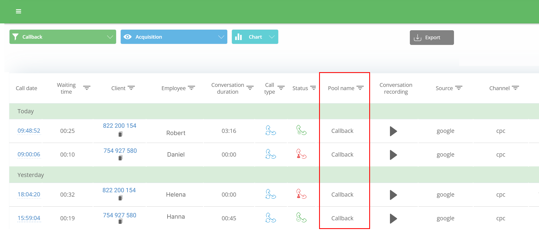The width and height of the screenshot is (539, 232).
Task: Expand the Callback filter dropdown
Action: (x=110, y=37)
